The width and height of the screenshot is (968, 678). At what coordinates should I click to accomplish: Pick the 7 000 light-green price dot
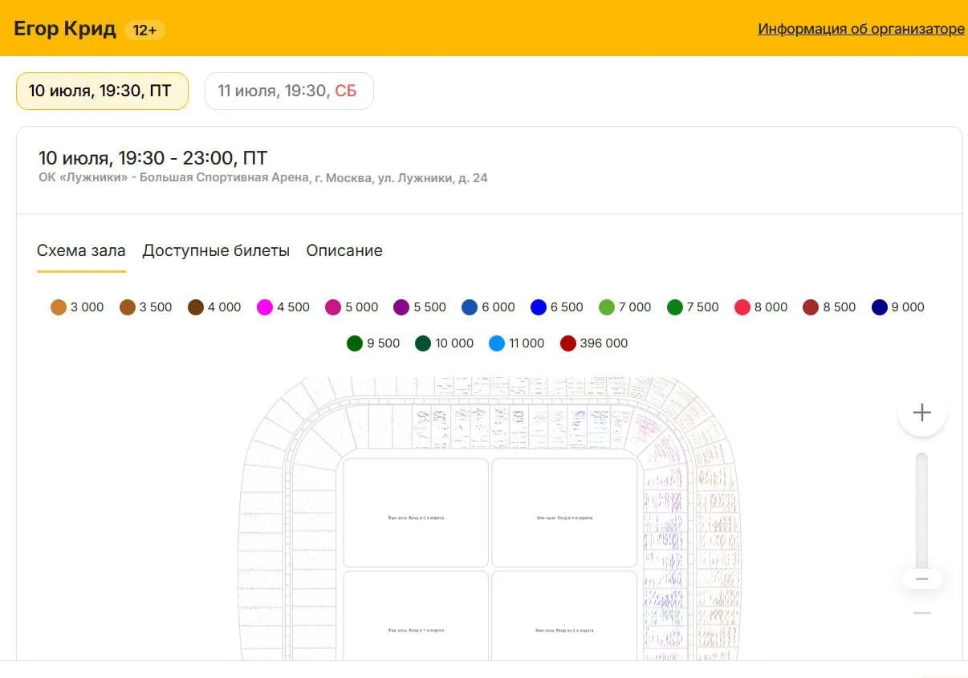tap(607, 307)
